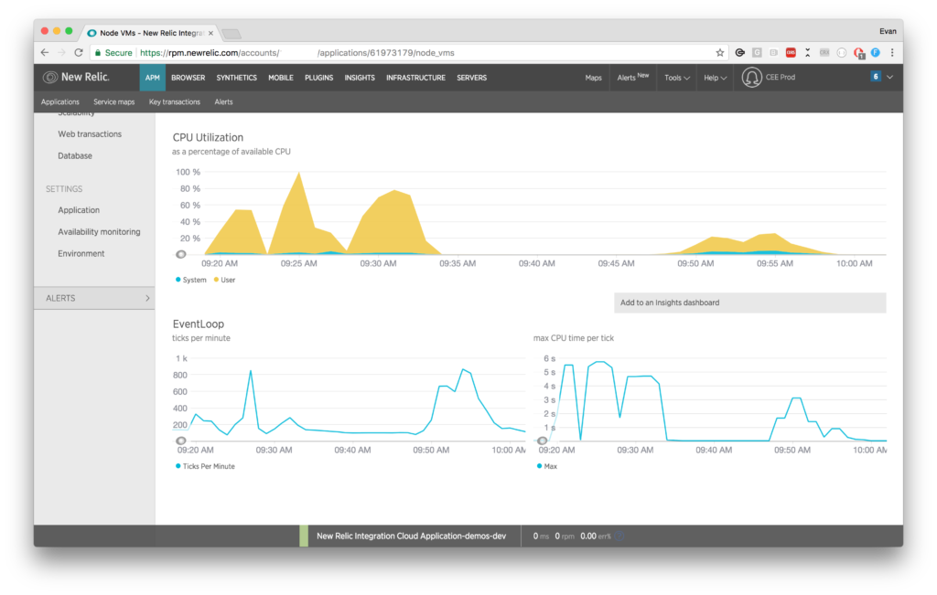Screen dimensions: 937x595
Task: Click the Add to an Insights dashboard button
Action: (x=750, y=302)
